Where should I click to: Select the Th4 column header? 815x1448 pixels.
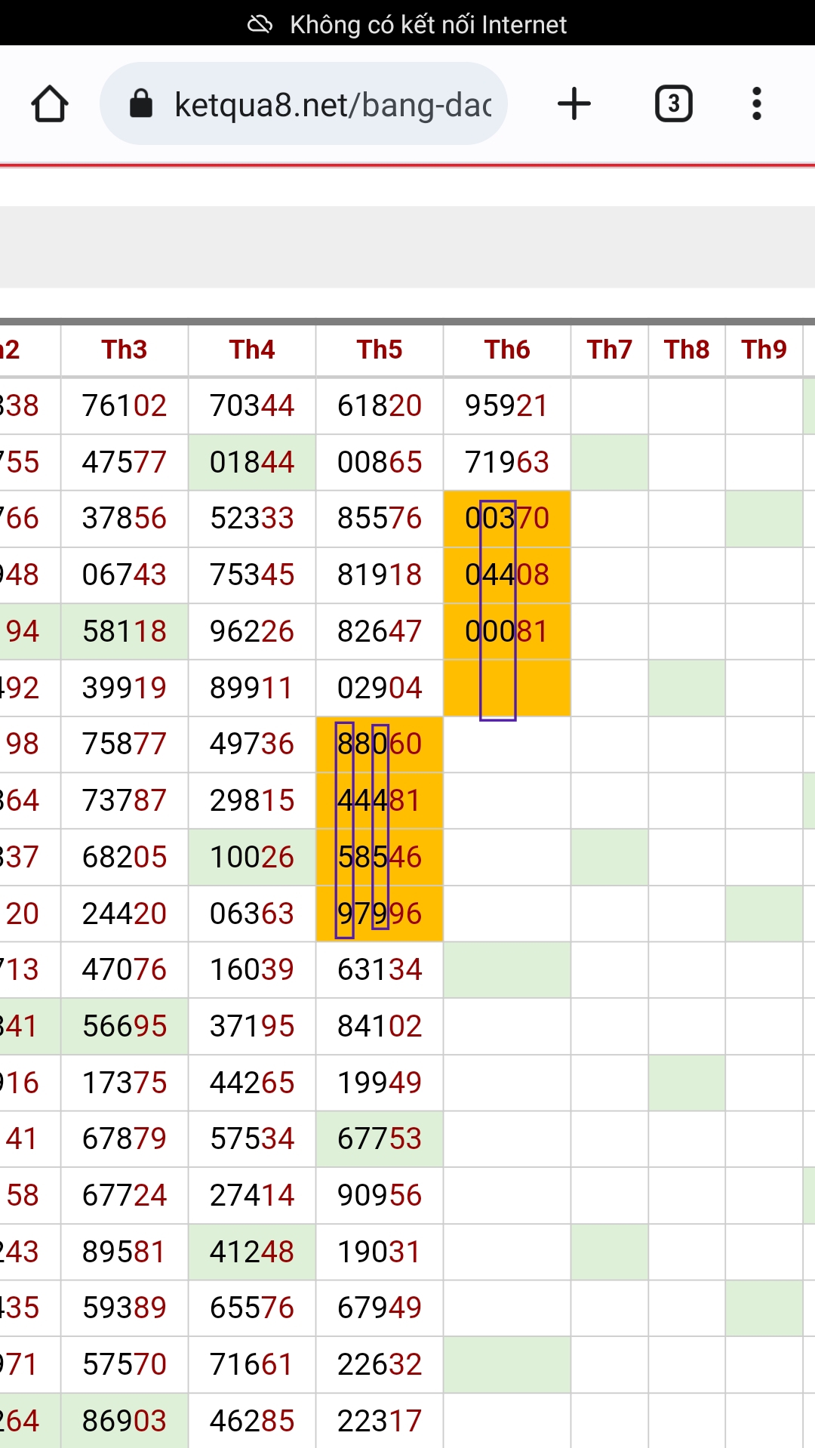[x=252, y=350]
